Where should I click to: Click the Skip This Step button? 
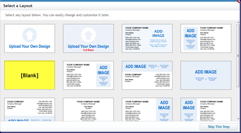[x=218, y=127]
